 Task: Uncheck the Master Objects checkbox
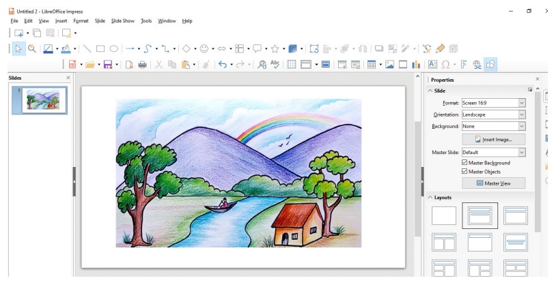465,172
